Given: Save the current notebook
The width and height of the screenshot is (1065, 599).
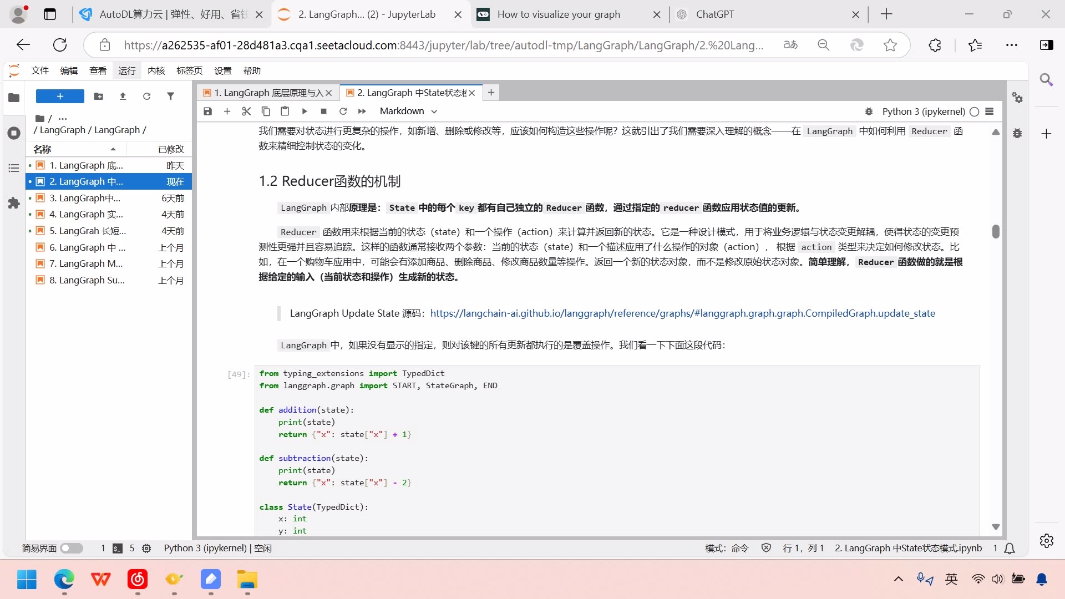Looking at the screenshot, I should [207, 111].
